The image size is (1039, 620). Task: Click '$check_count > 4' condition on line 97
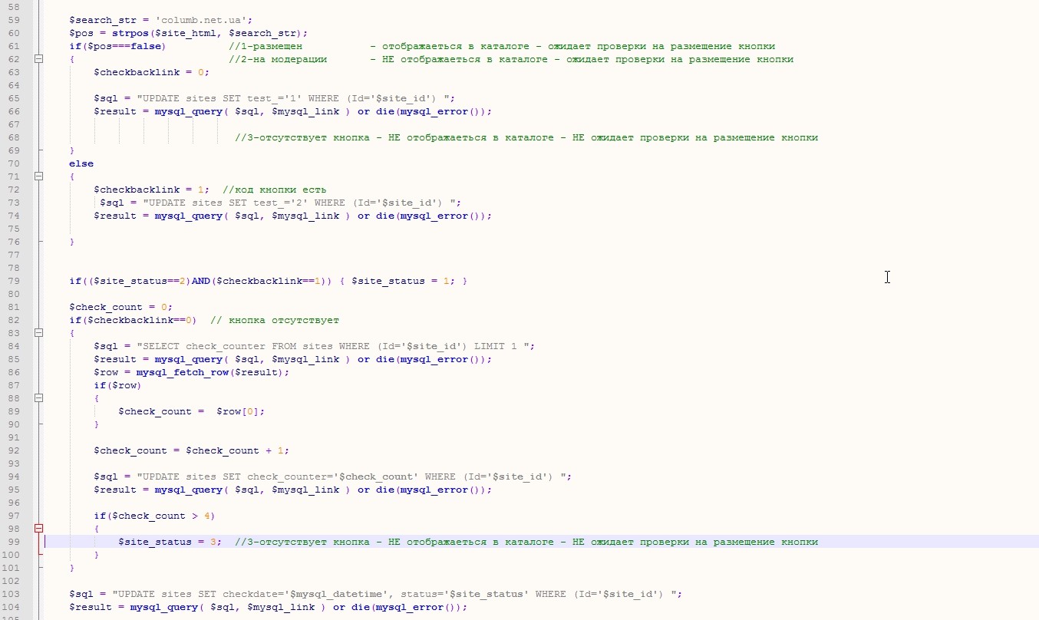click(161, 516)
